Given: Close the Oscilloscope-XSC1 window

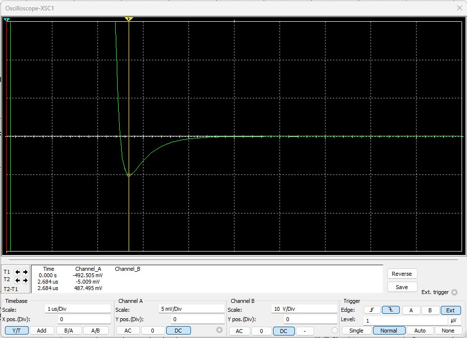Looking at the screenshot, I should tap(459, 8).
